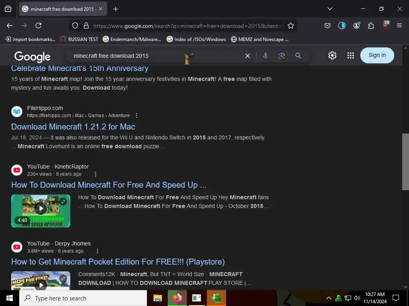Switch to Firefox in taskbar
Viewport: 409px width, 306px height.
pyautogui.click(x=177, y=298)
